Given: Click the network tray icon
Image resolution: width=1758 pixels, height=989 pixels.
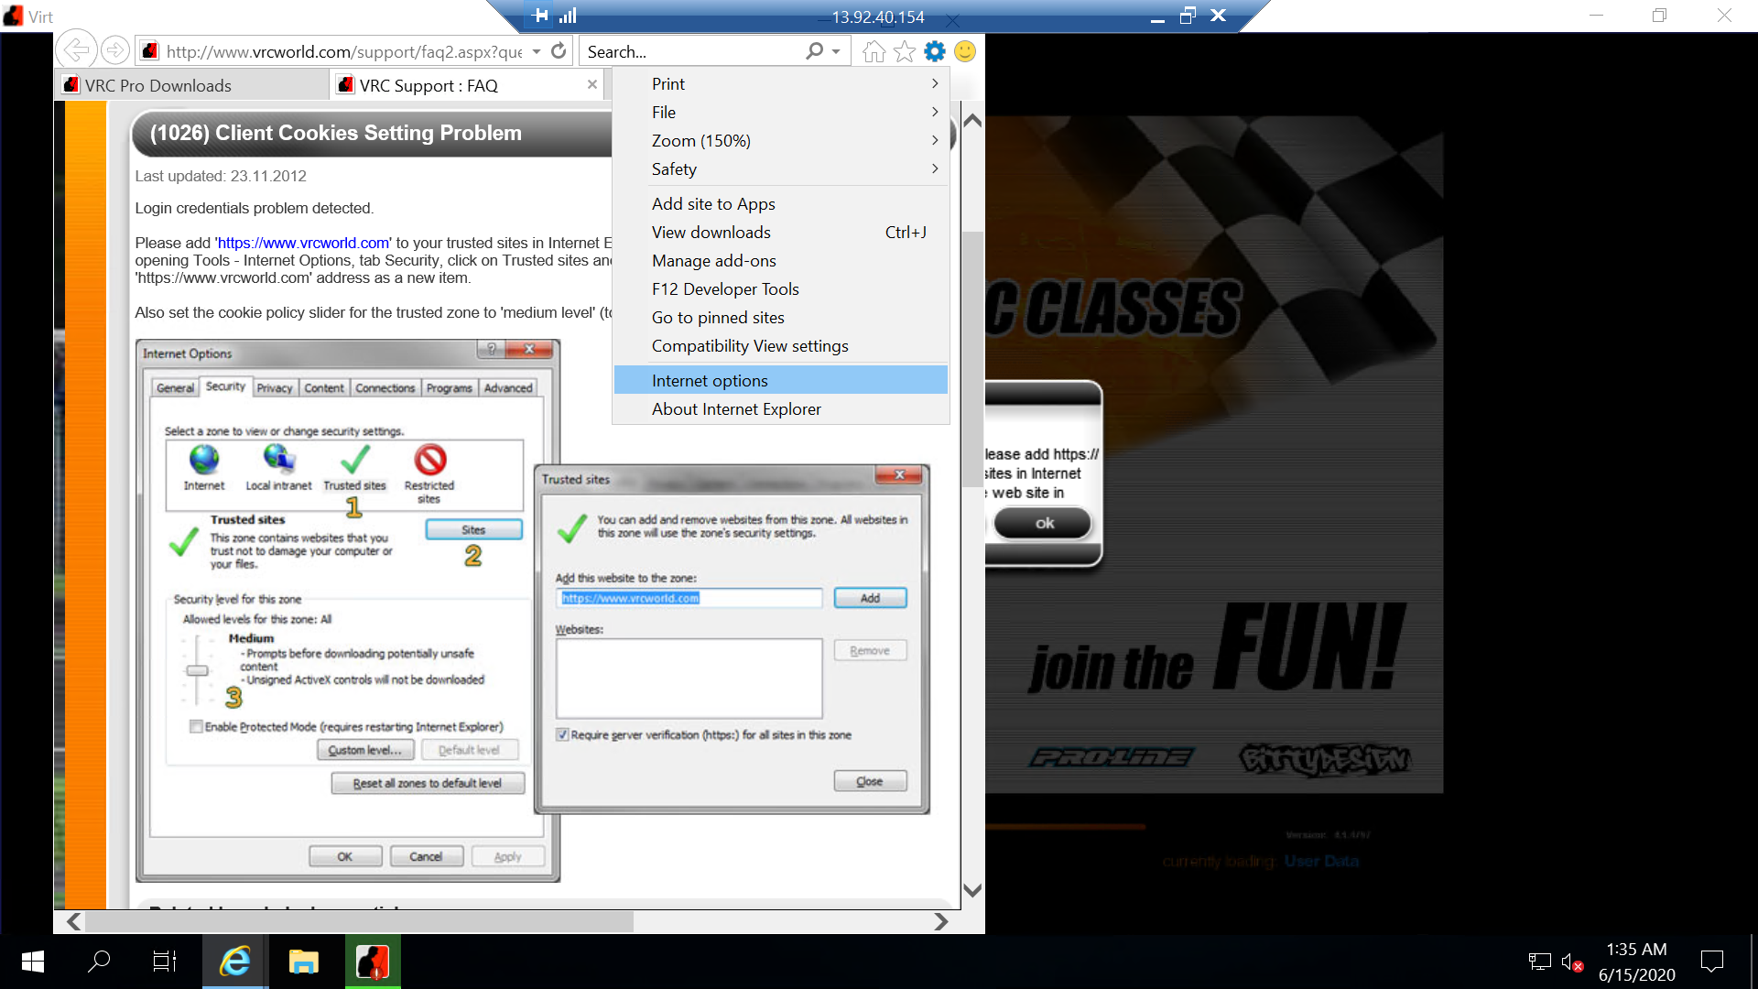Looking at the screenshot, I should pos(1540,962).
